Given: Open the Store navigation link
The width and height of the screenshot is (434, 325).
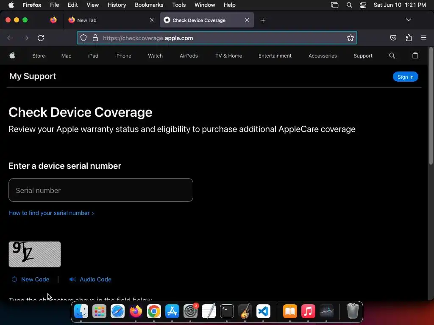Looking at the screenshot, I should 39,56.
